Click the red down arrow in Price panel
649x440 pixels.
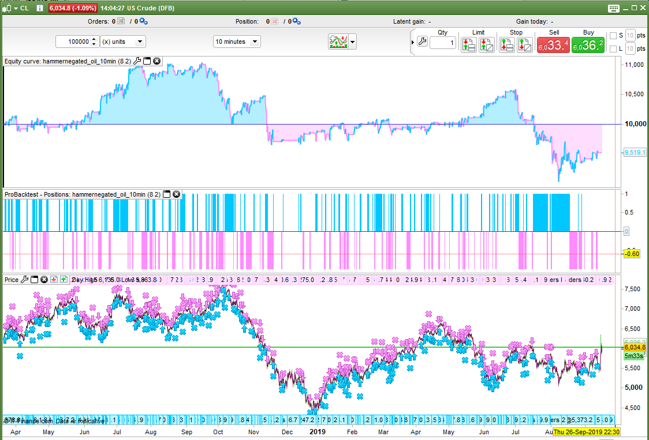54,280
